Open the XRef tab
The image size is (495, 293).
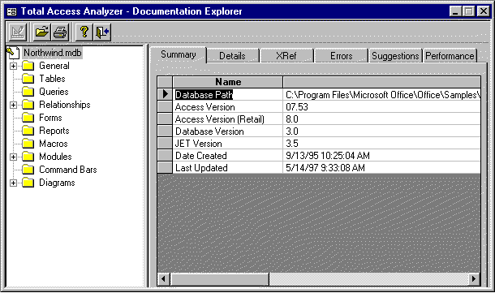pyautogui.click(x=286, y=56)
